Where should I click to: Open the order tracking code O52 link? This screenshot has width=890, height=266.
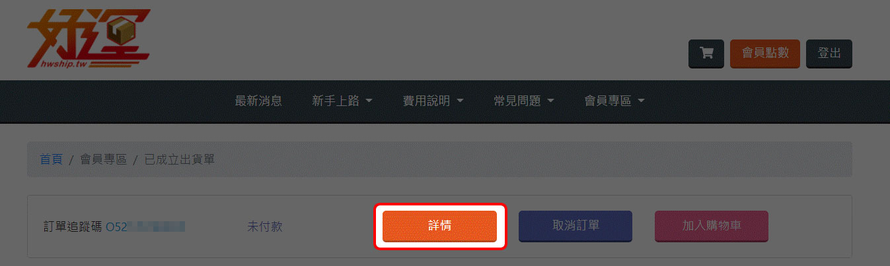point(145,226)
